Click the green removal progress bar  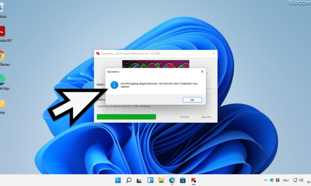pyautogui.click(x=126, y=117)
